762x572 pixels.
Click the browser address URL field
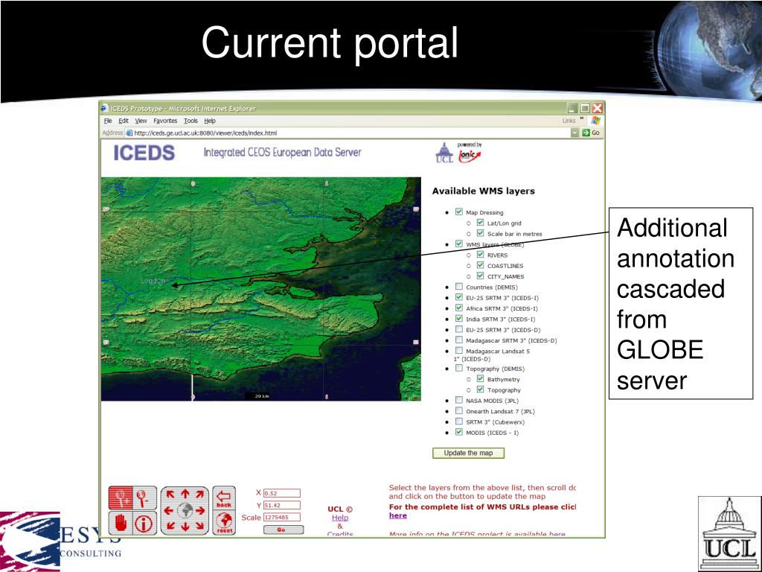(x=348, y=133)
